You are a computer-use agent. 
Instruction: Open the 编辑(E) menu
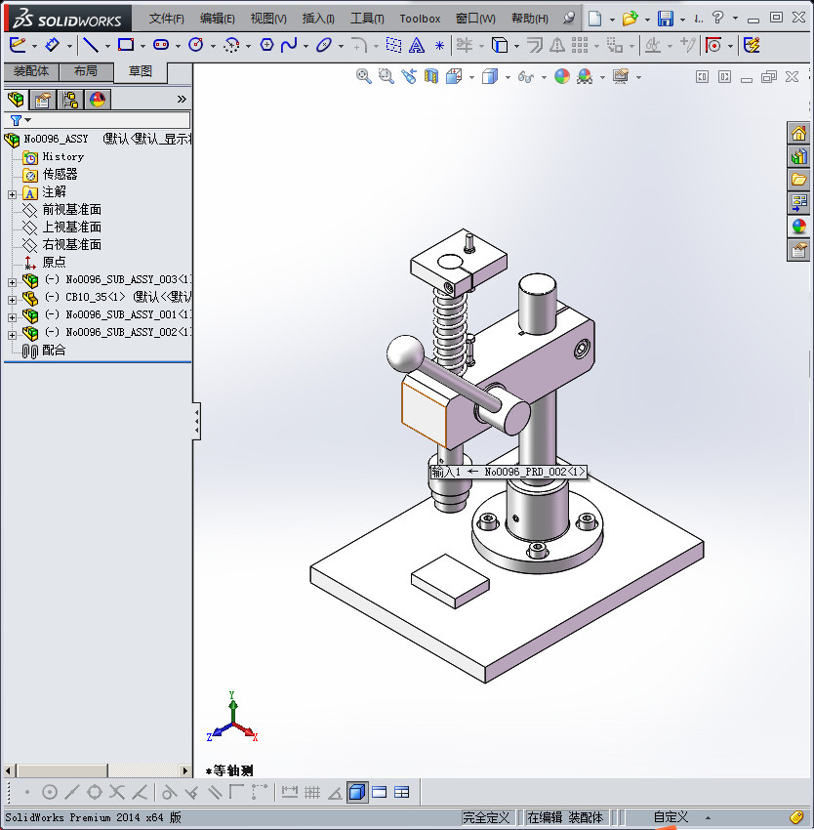[217, 19]
